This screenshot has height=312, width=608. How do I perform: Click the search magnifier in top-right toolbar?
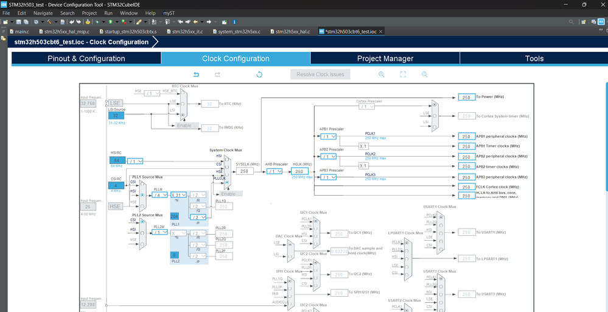tap(571, 22)
